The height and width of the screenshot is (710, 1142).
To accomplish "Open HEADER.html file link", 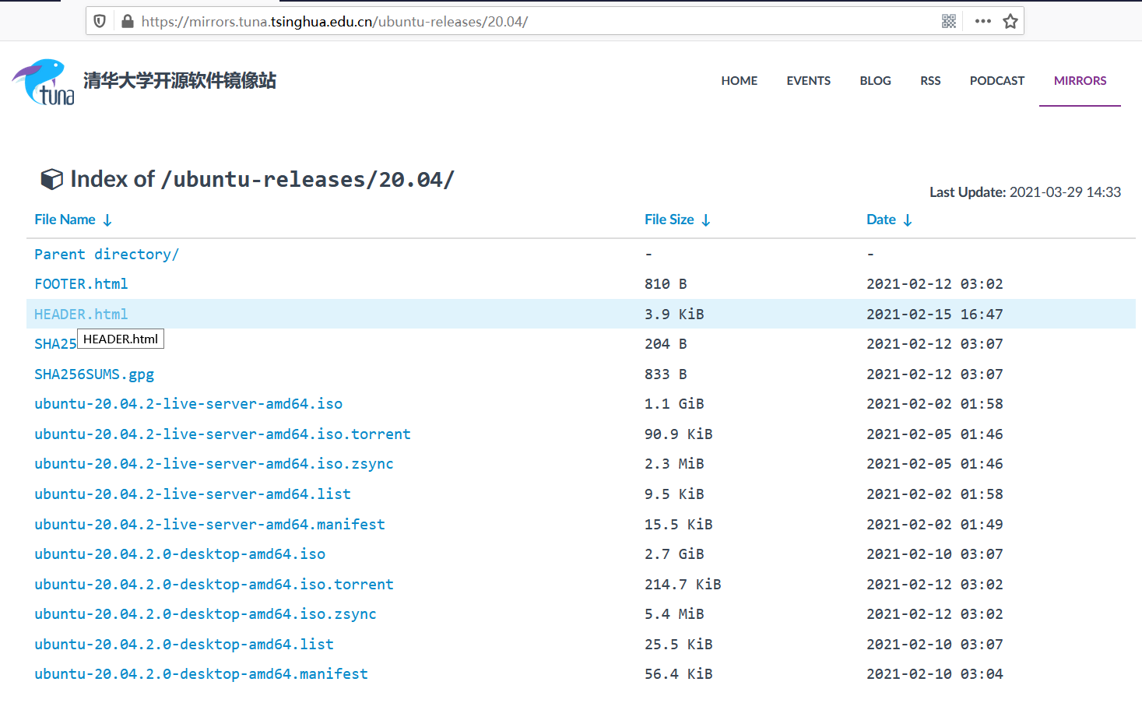I will click(x=81, y=315).
